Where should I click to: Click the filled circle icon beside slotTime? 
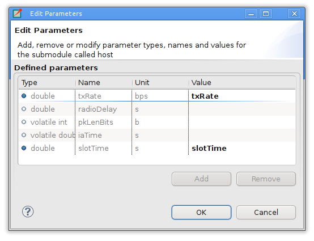[24, 148]
